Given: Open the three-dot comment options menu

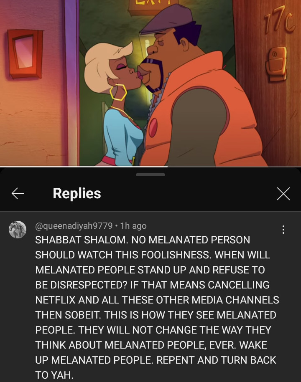Looking at the screenshot, I should coord(283,230).
